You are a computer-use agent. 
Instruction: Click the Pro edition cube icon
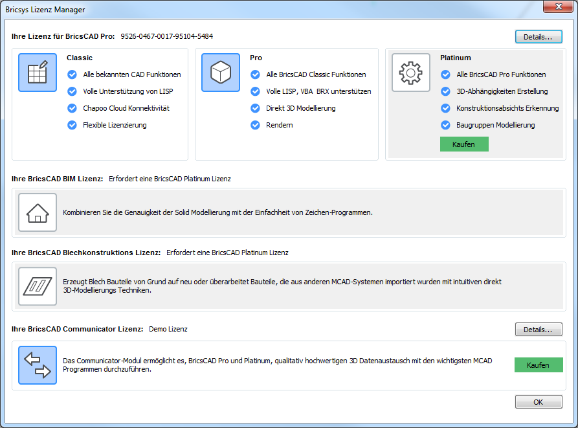[x=221, y=73]
